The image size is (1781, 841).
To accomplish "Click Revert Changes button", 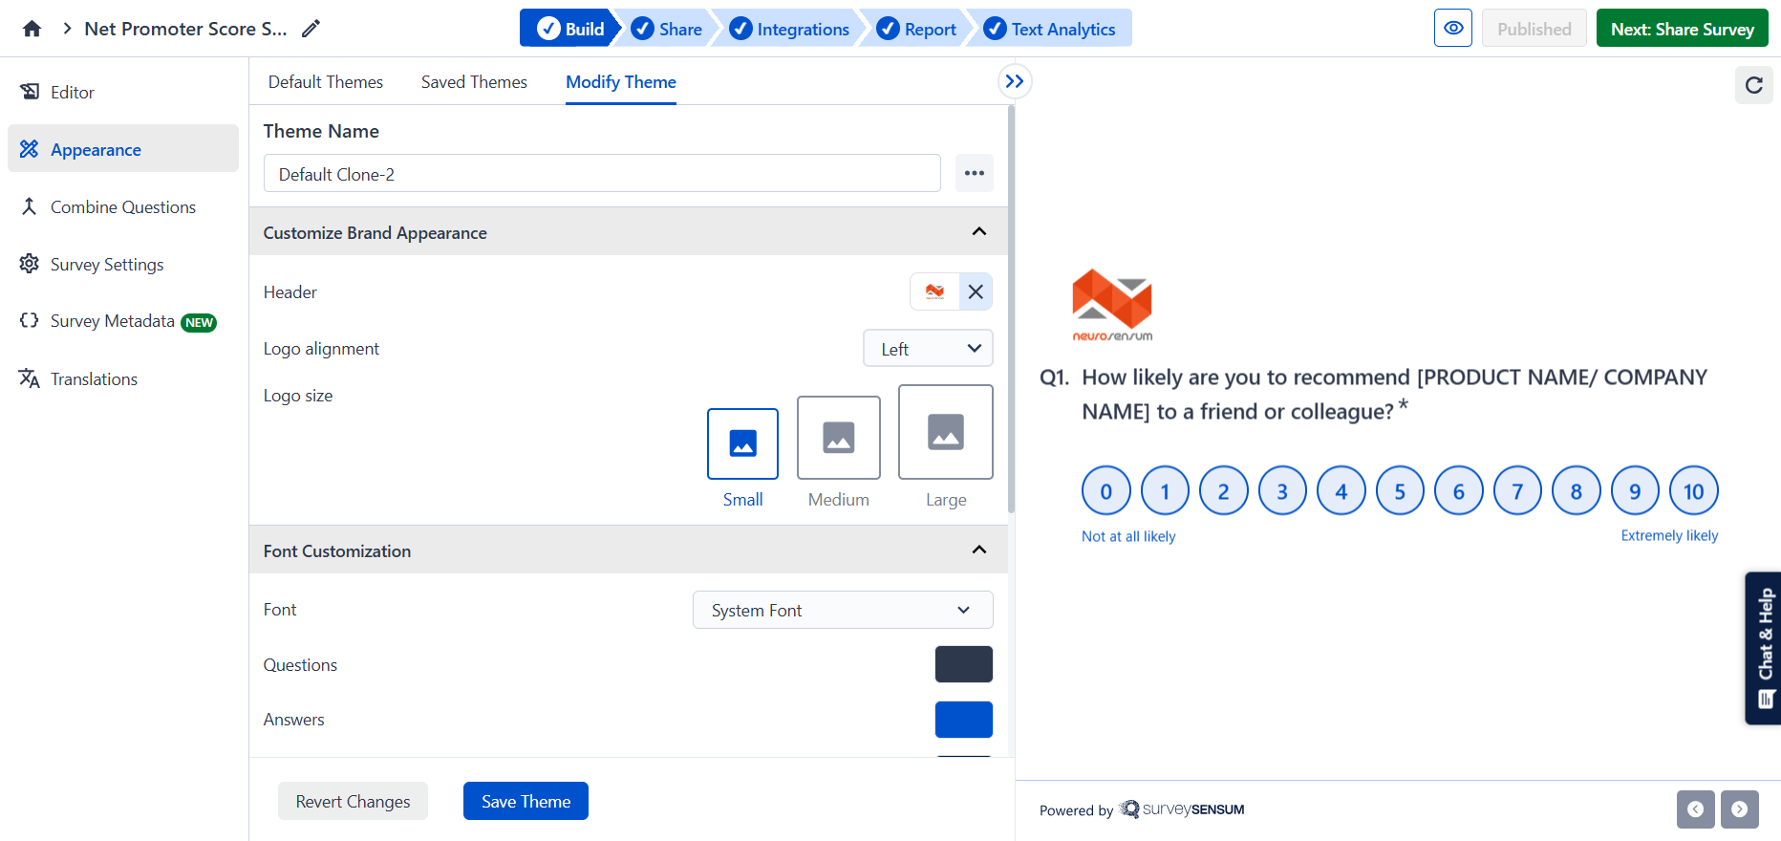I will [353, 801].
